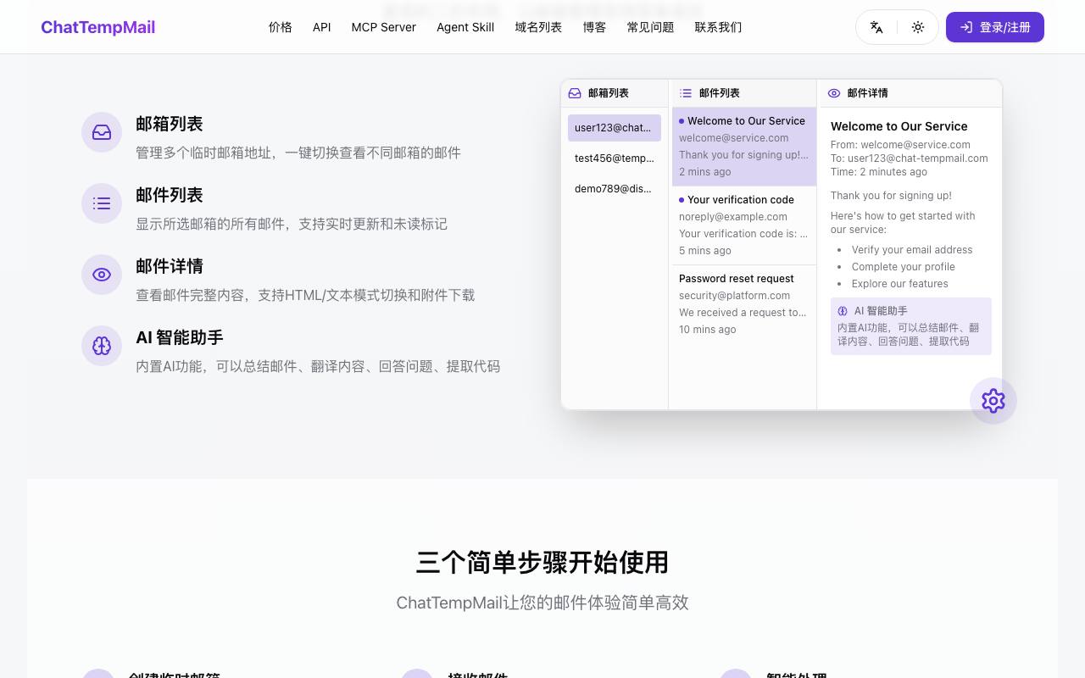Screen dimensions: 1085x678
Task: Click the Explore our features bullet
Action: coord(900,284)
